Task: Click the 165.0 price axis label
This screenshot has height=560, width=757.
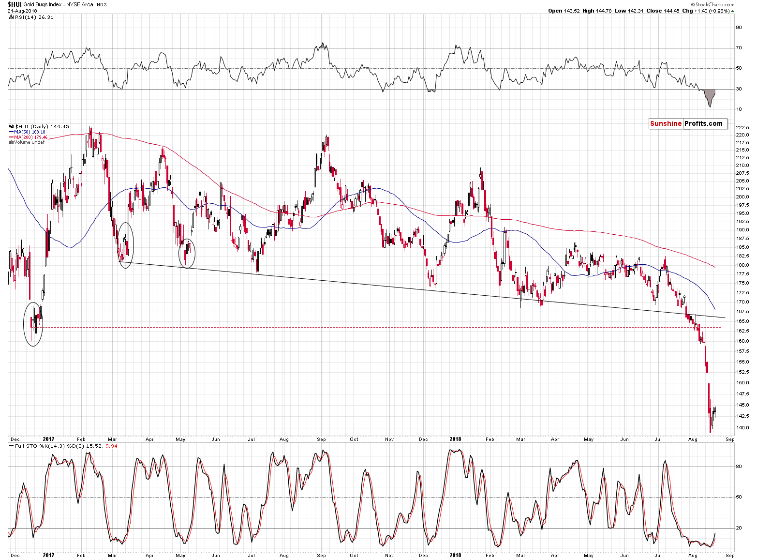Action: click(x=742, y=321)
